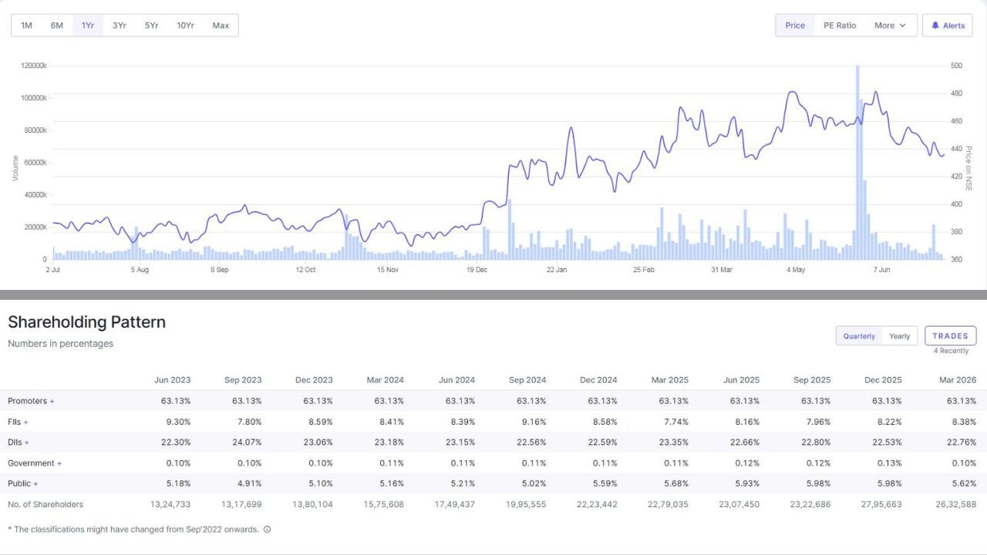Expand the Government shareholding row

click(59, 463)
